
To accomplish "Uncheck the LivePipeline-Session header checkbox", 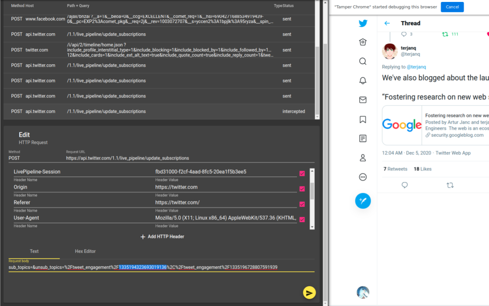I will coord(302,174).
